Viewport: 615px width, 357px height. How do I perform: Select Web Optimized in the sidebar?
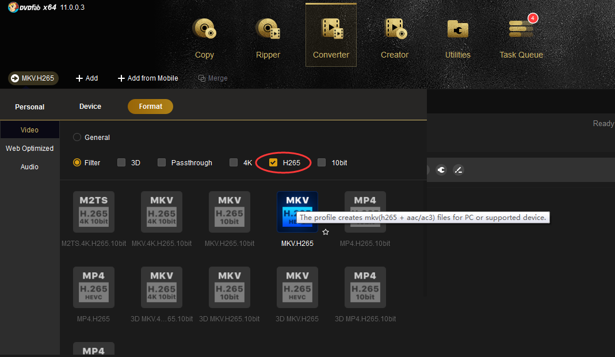click(30, 149)
